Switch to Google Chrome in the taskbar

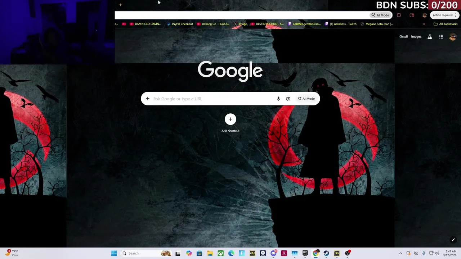click(x=316, y=253)
